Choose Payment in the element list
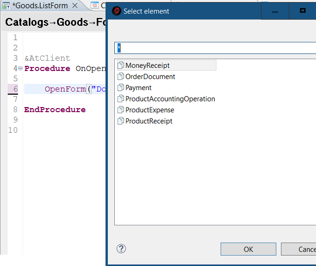 click(x=138, y=87)
